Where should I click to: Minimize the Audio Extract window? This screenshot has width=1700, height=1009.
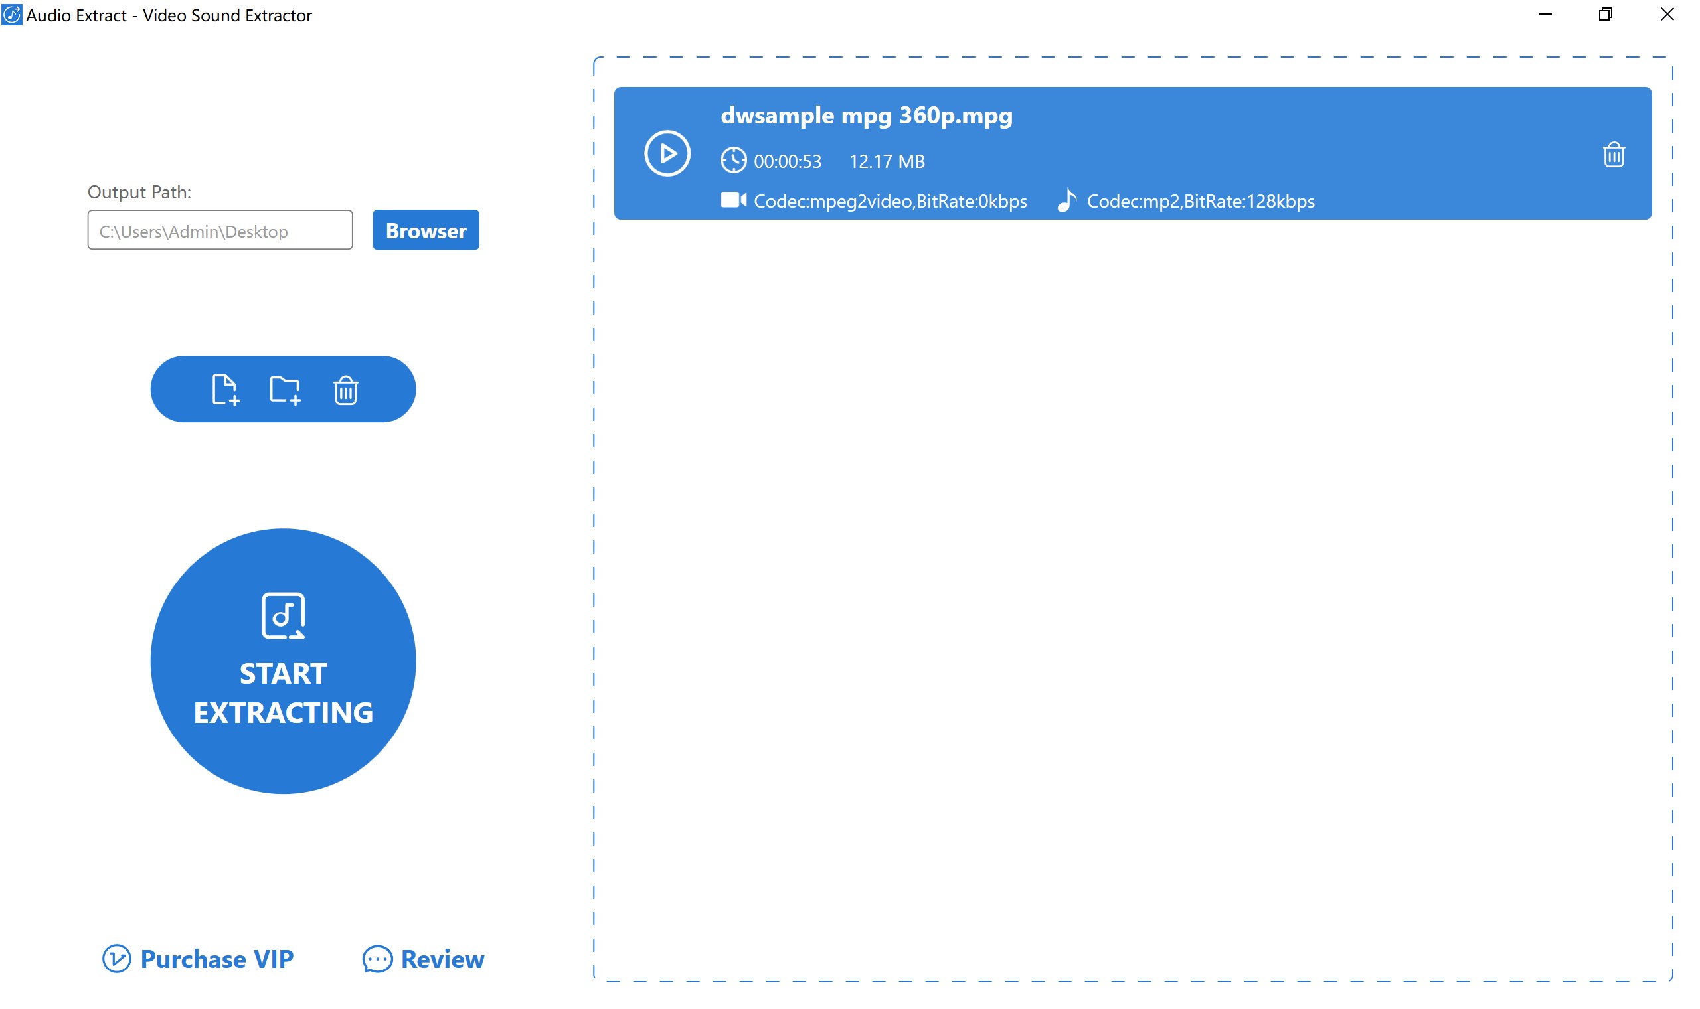click(1545, 15)
